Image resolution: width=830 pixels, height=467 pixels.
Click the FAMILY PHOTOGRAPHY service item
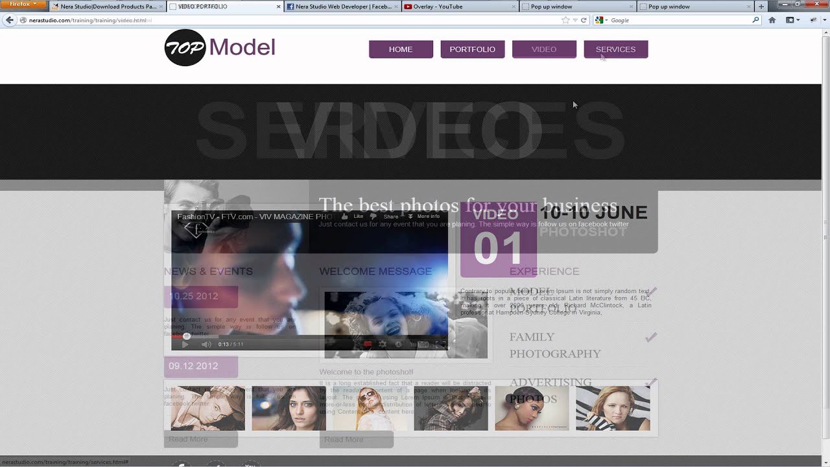tap(555, 345)
